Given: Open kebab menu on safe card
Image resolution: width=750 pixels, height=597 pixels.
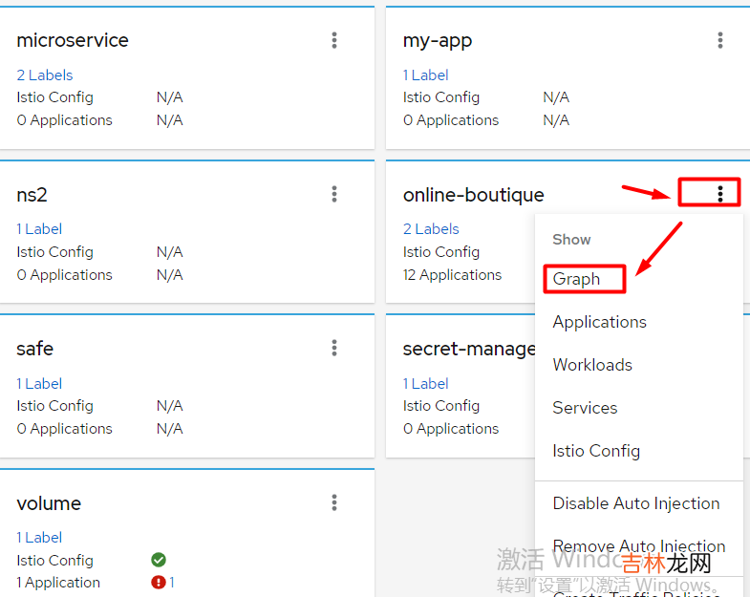Looking at the screenshot, I should tap(334, 349).
